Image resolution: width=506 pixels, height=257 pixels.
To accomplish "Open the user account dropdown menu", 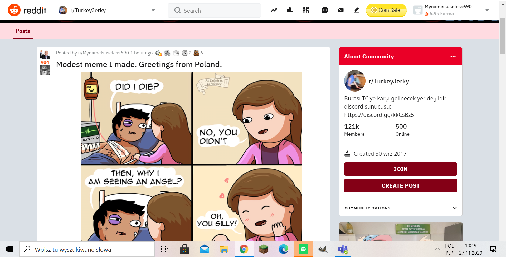I will pos(487,11).
